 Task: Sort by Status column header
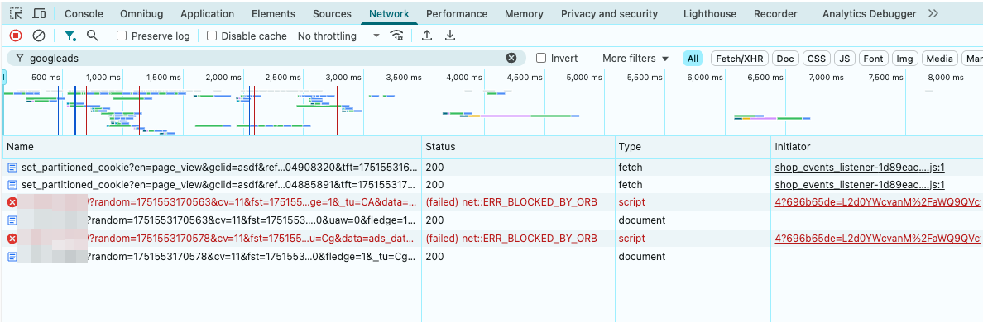(x=518, y=147)
